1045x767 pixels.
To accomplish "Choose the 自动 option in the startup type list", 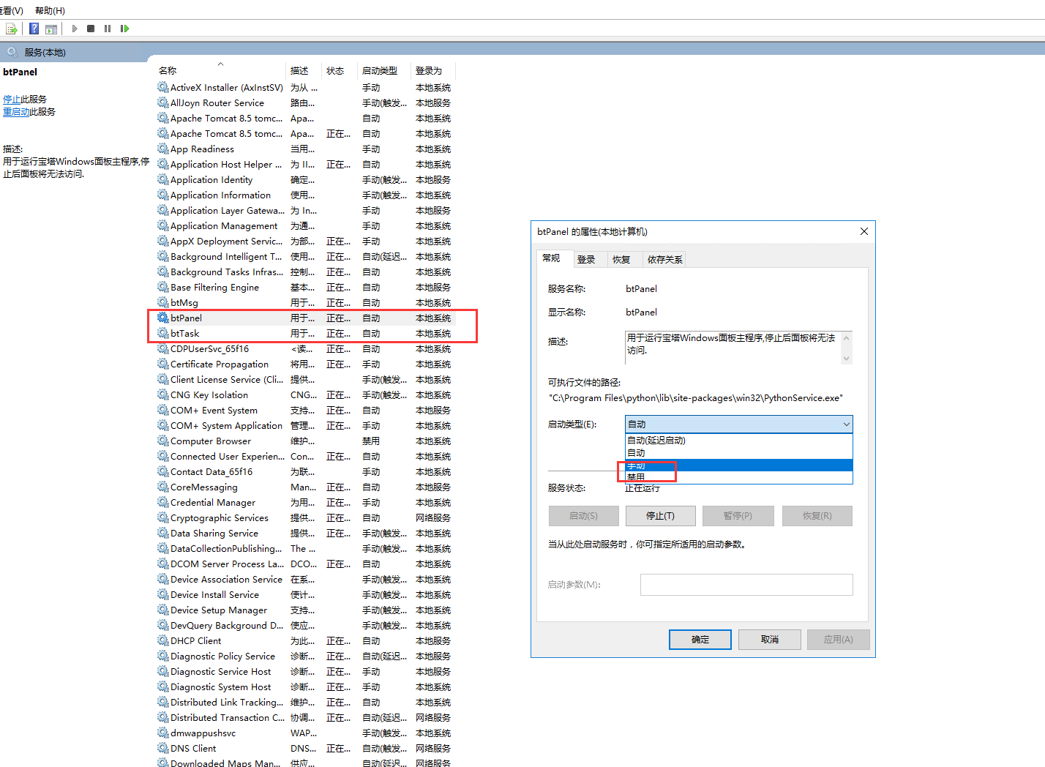I will point(739,453).
